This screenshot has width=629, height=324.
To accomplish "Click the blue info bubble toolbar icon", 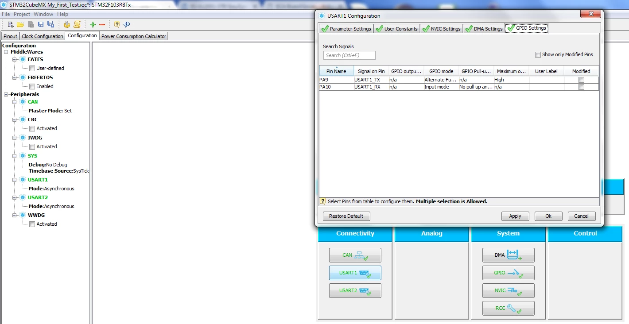I will click(x=127, y=25).
